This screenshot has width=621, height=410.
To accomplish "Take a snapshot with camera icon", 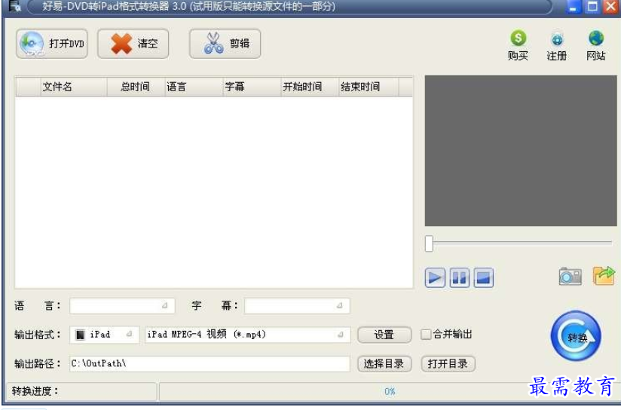I will [x=570, y=276].
